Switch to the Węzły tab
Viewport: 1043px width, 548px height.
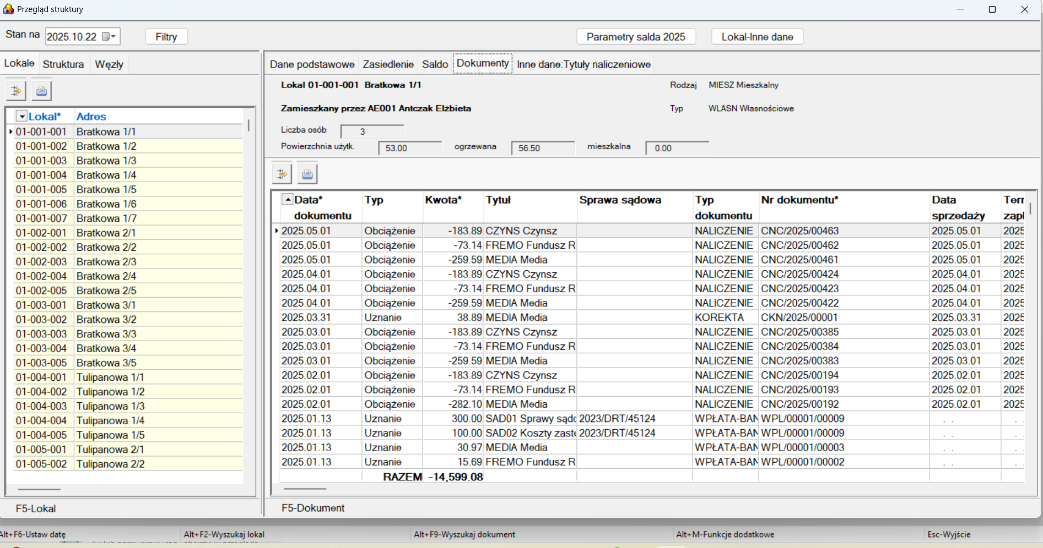click(109, 64)
